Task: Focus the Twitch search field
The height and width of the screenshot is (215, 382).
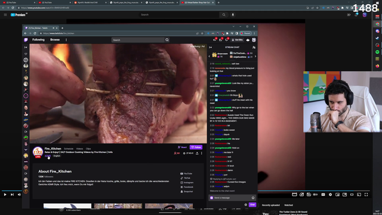Action: 138,40
